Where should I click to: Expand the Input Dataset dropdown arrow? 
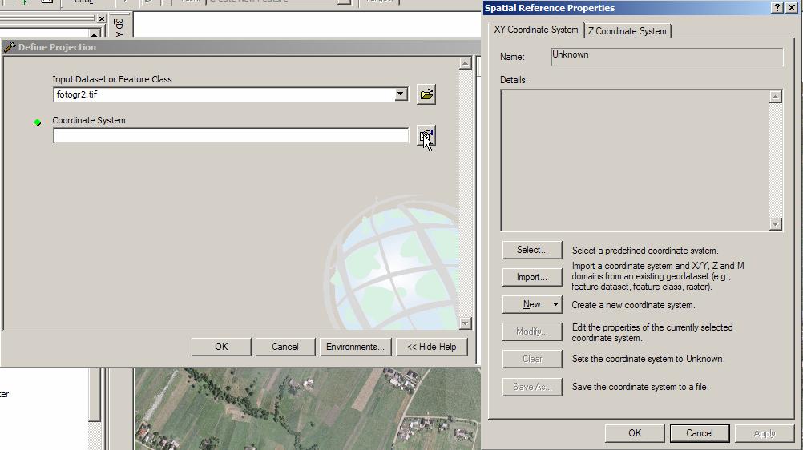(401, 94)
